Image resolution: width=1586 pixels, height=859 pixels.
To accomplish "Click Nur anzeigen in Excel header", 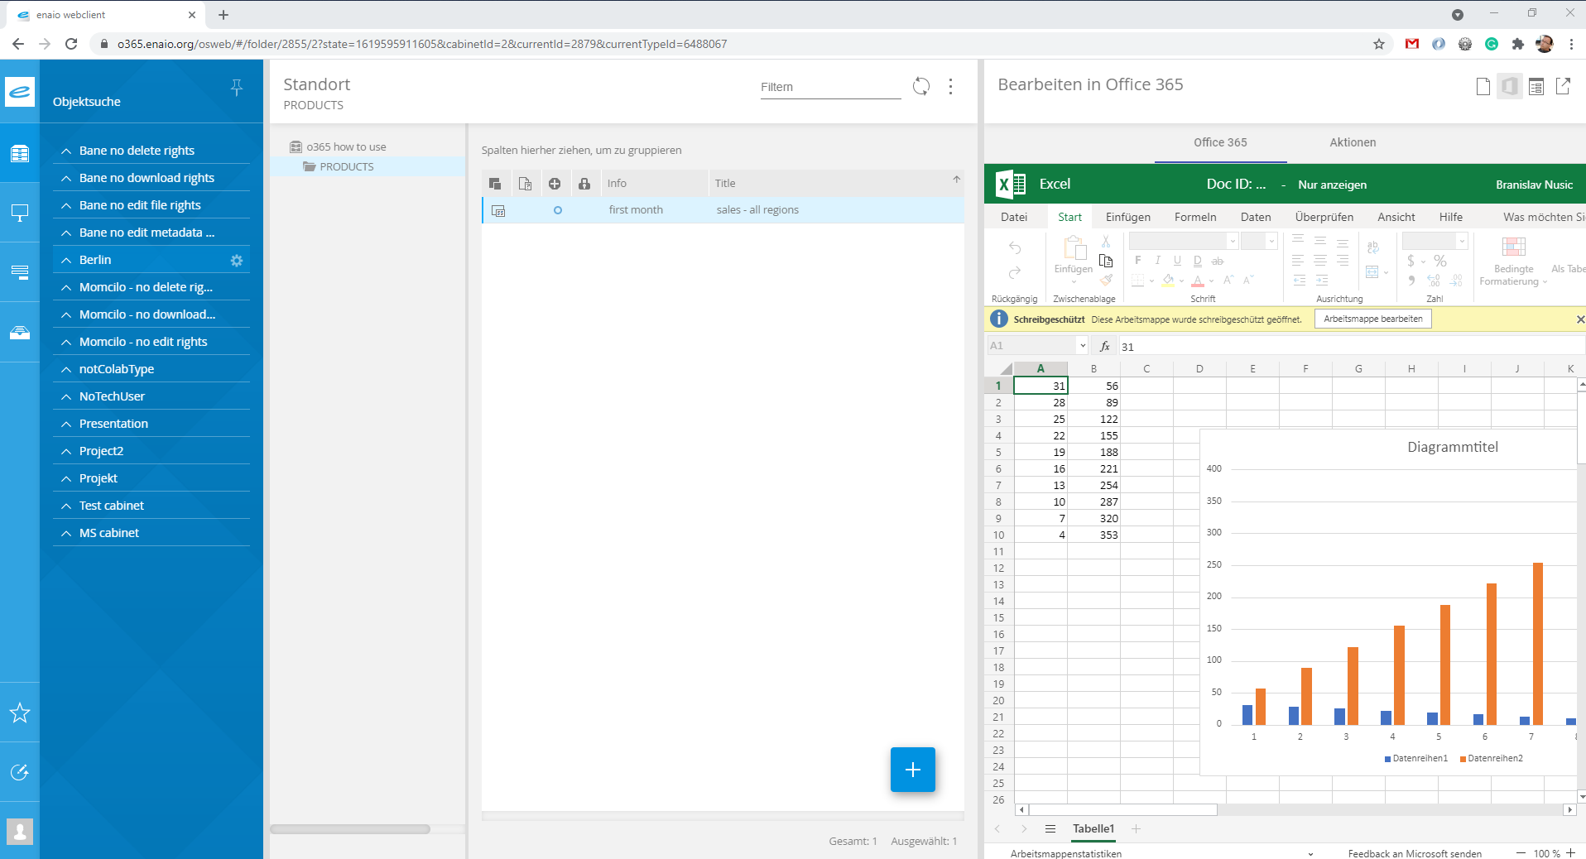I will 1332,185.
